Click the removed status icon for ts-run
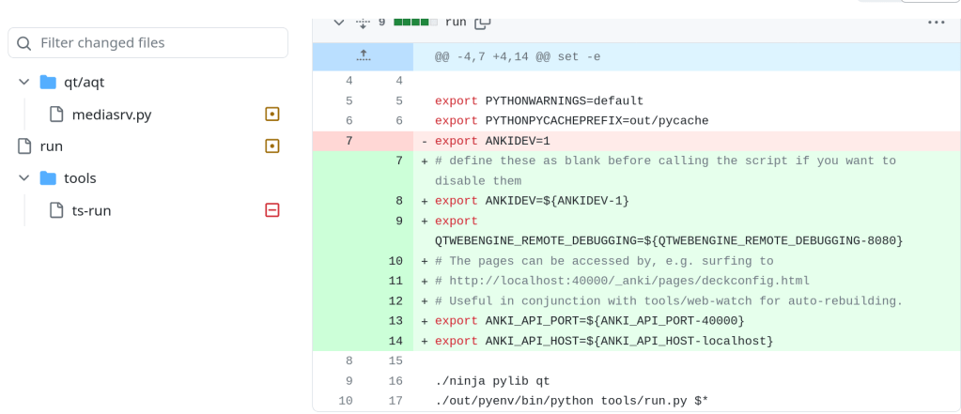 pos(272,210)
